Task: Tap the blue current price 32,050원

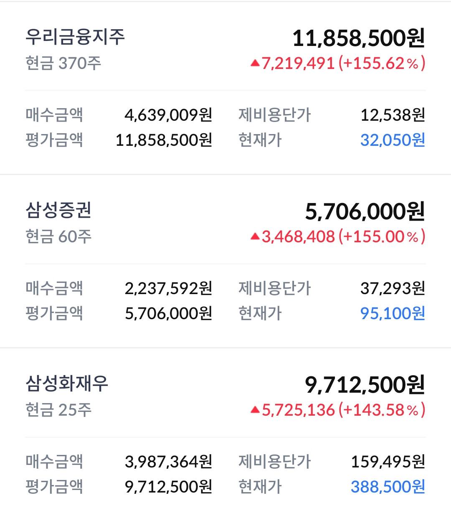Action: [x=393, y=140]
